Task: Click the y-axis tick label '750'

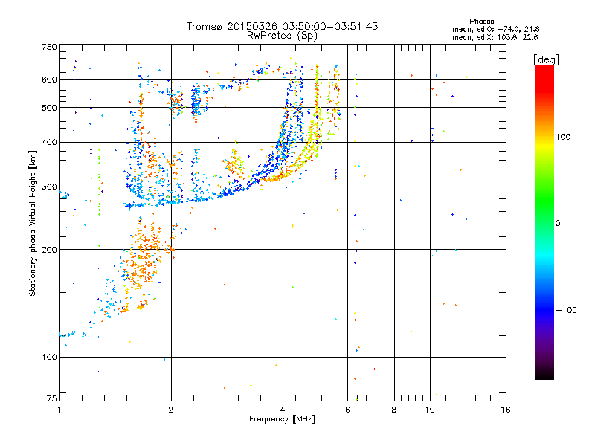Action: tap(49, 47)
